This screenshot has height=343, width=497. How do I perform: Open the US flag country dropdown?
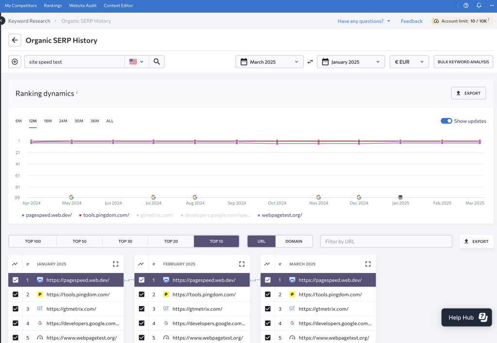136,62
